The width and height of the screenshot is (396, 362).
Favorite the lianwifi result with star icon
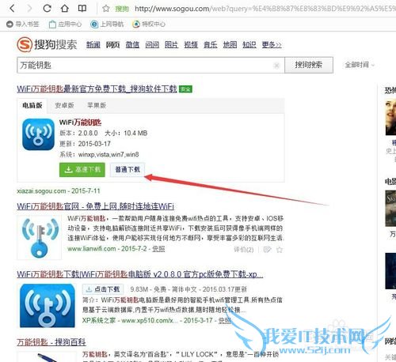click(280, 250)
